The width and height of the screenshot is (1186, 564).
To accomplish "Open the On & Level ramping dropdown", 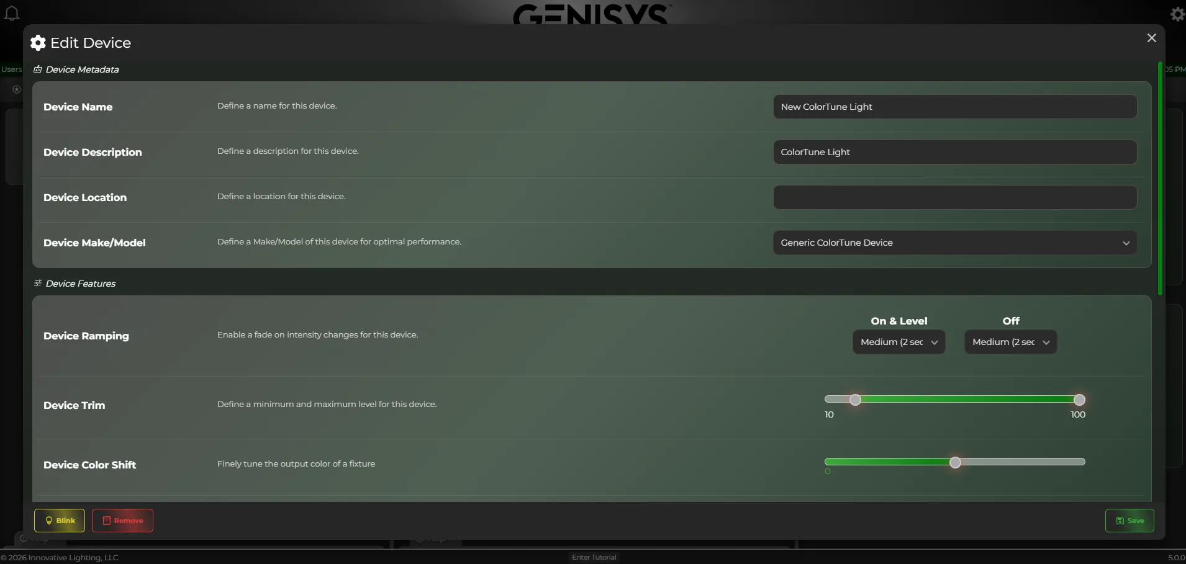I will [899, 342].
